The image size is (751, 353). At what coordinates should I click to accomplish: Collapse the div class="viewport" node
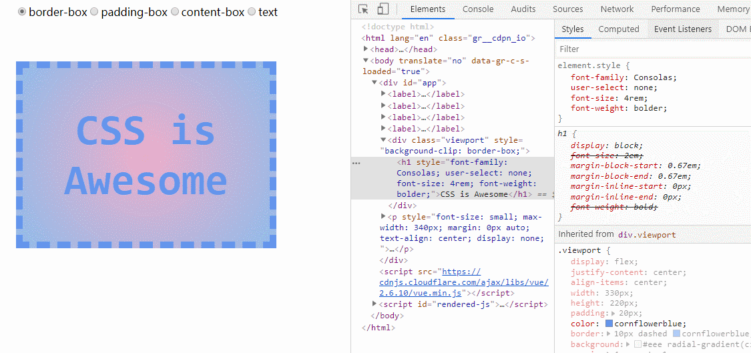click(x=383, y=140)
